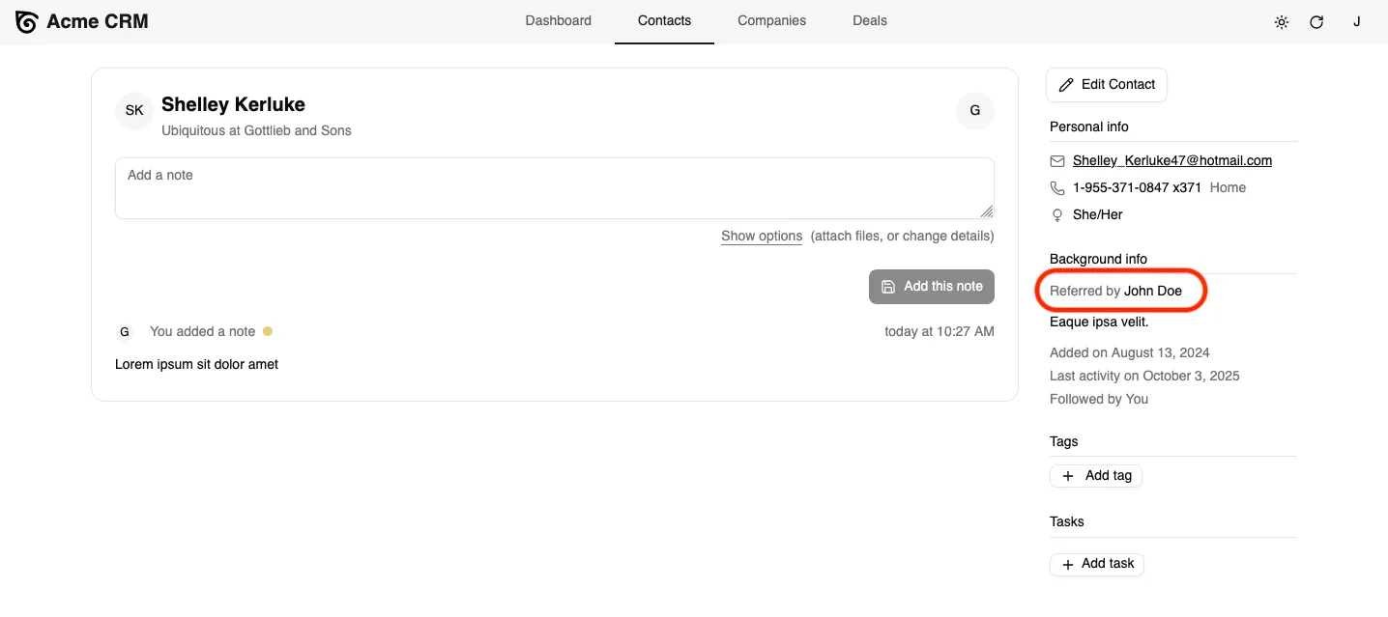Toggle the theme with the sun icon
1388x617 pixels.
click(1281, 21)
